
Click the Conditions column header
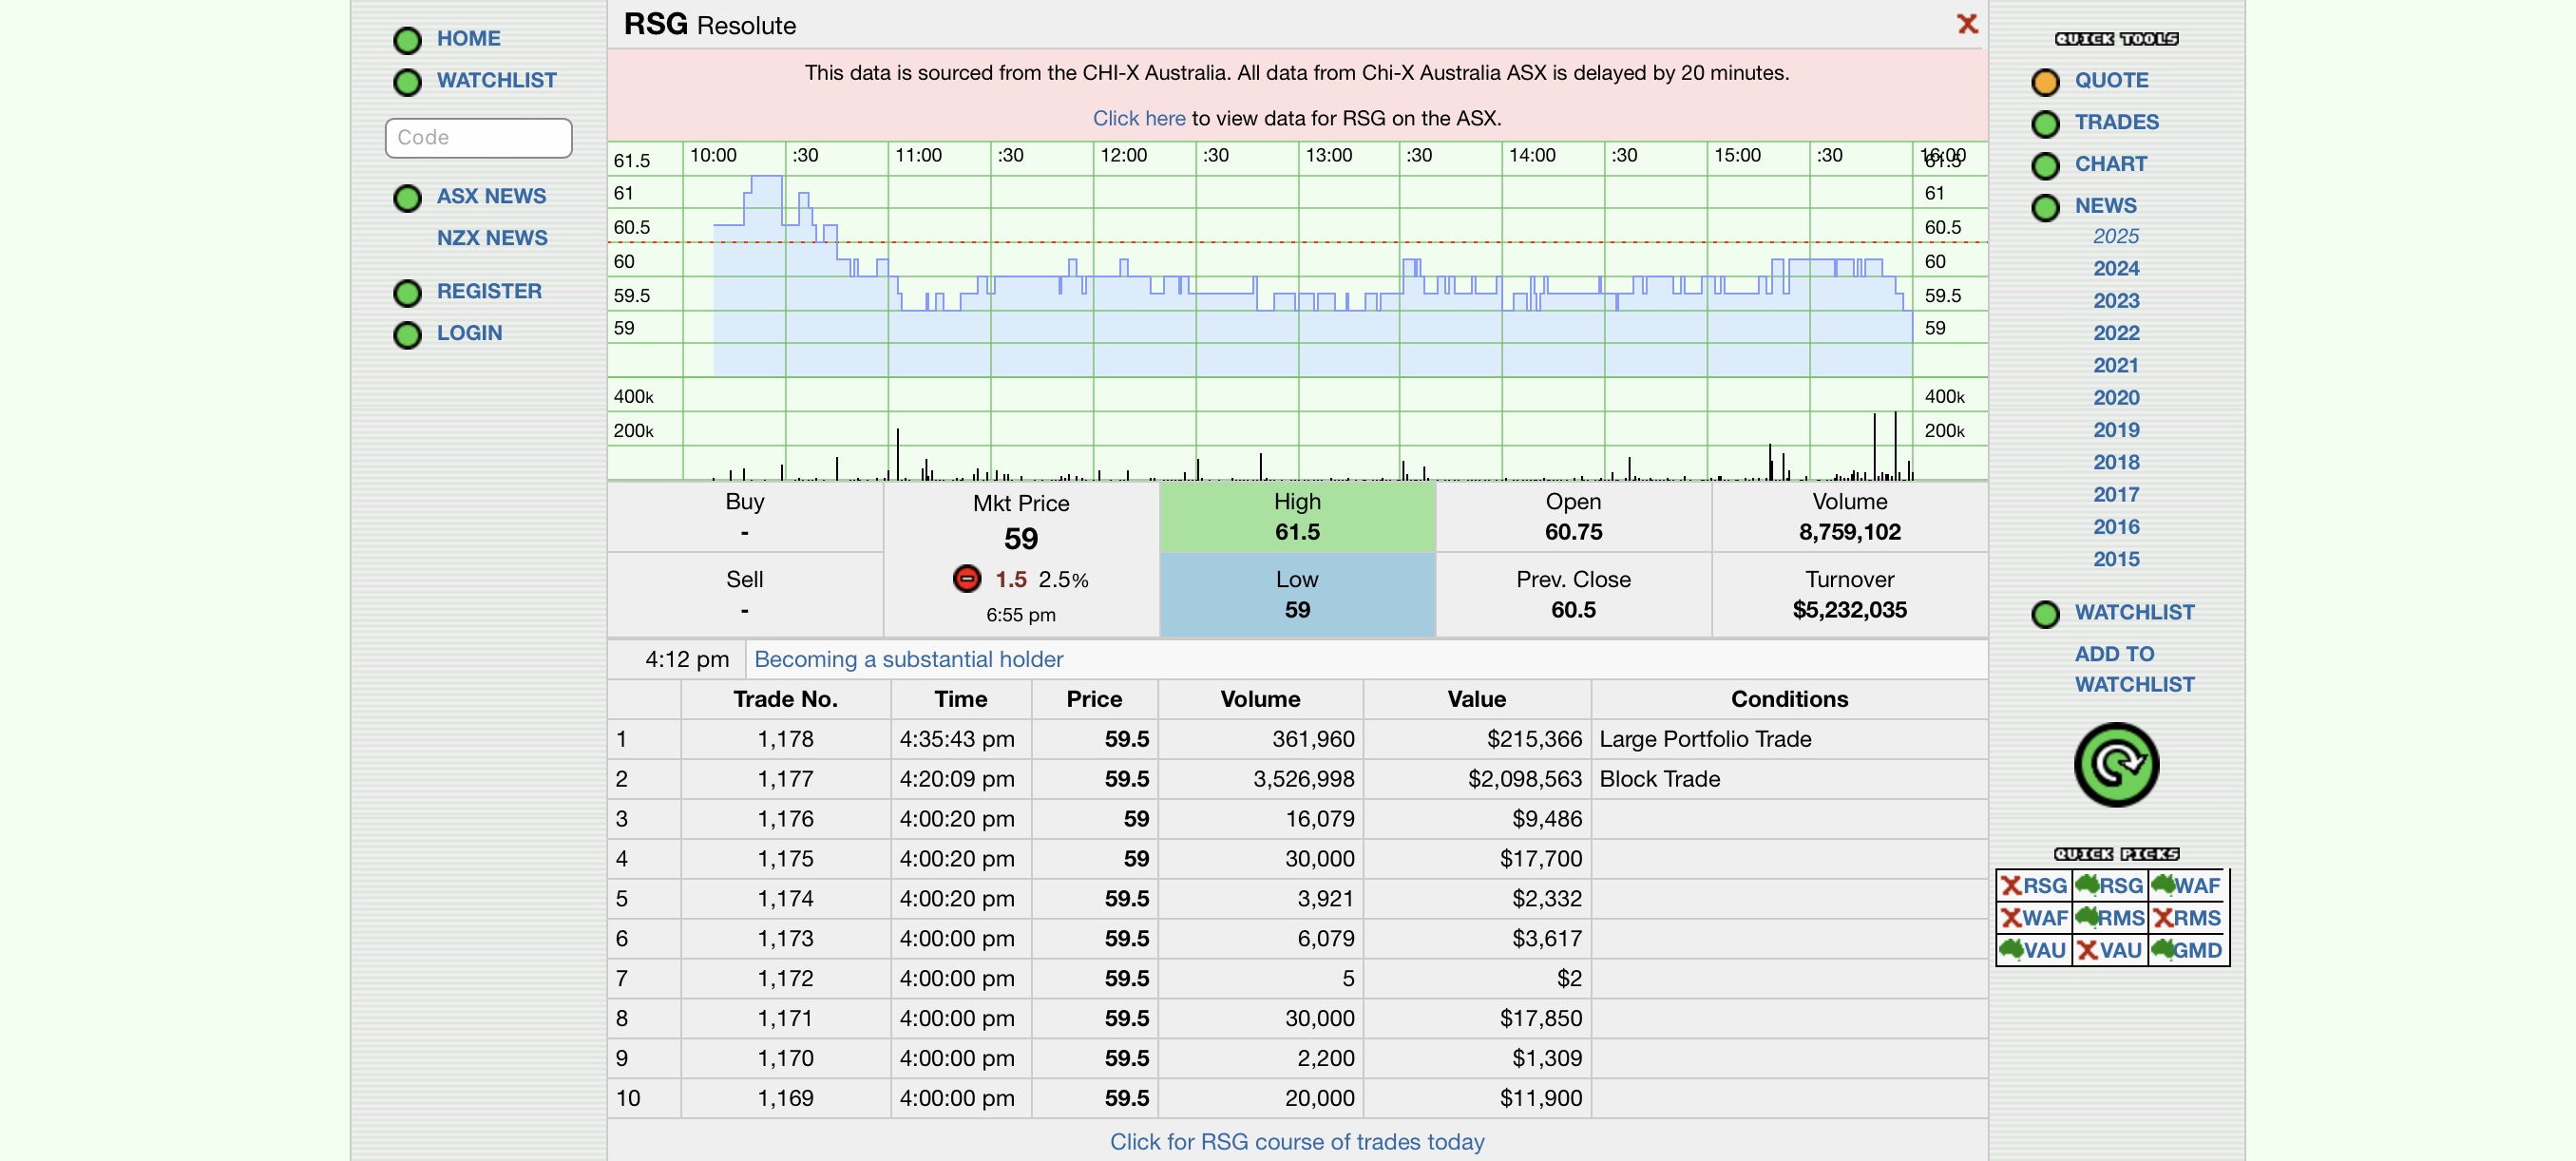pos(1789,699)
